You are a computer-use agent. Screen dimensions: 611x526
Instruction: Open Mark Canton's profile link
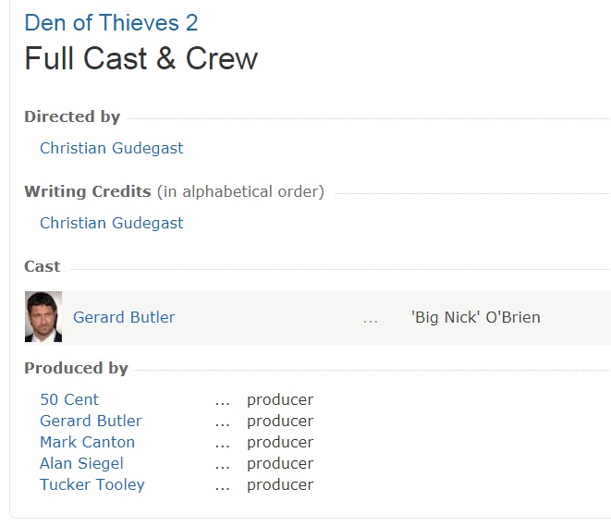coord(87,442)
